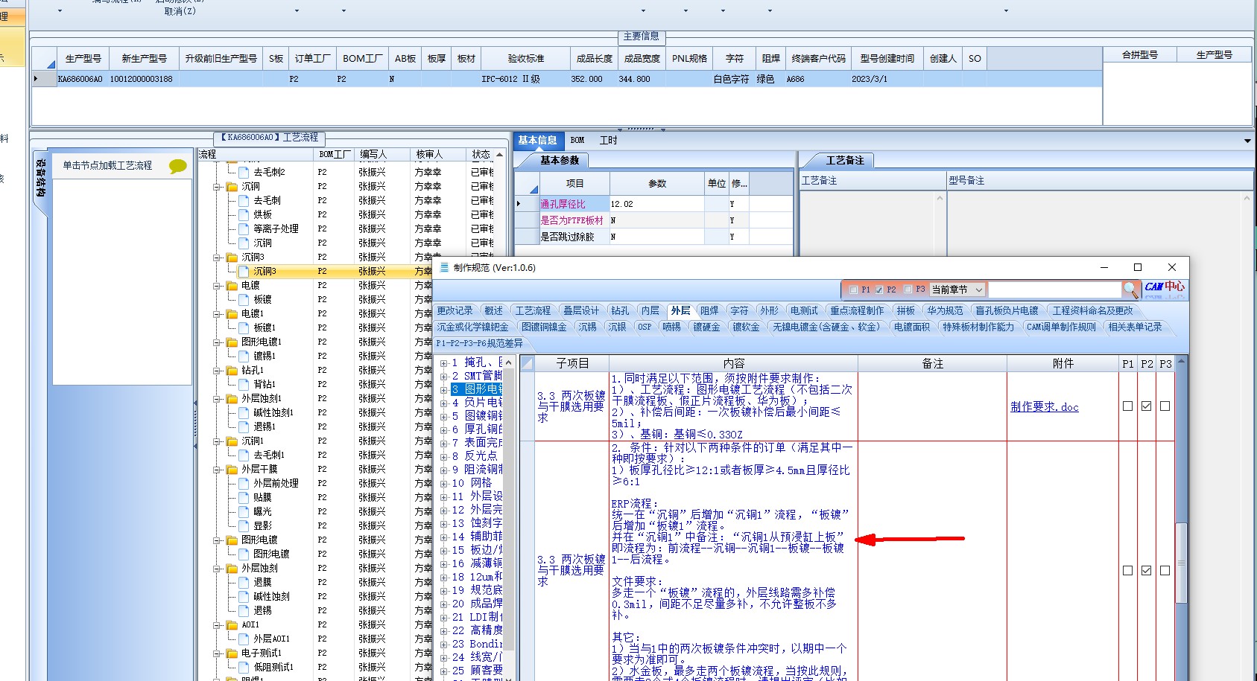Collapse the 外层干膜 folder node
1257x681 pixels.
click(x=217, y=470)
